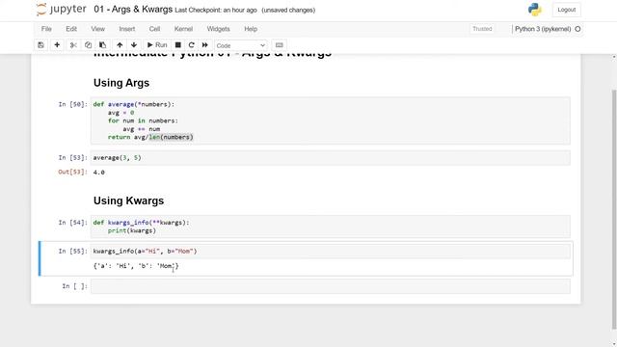Move selected cell up arrow
Screen dimensions: 617x347
point(120,45)
